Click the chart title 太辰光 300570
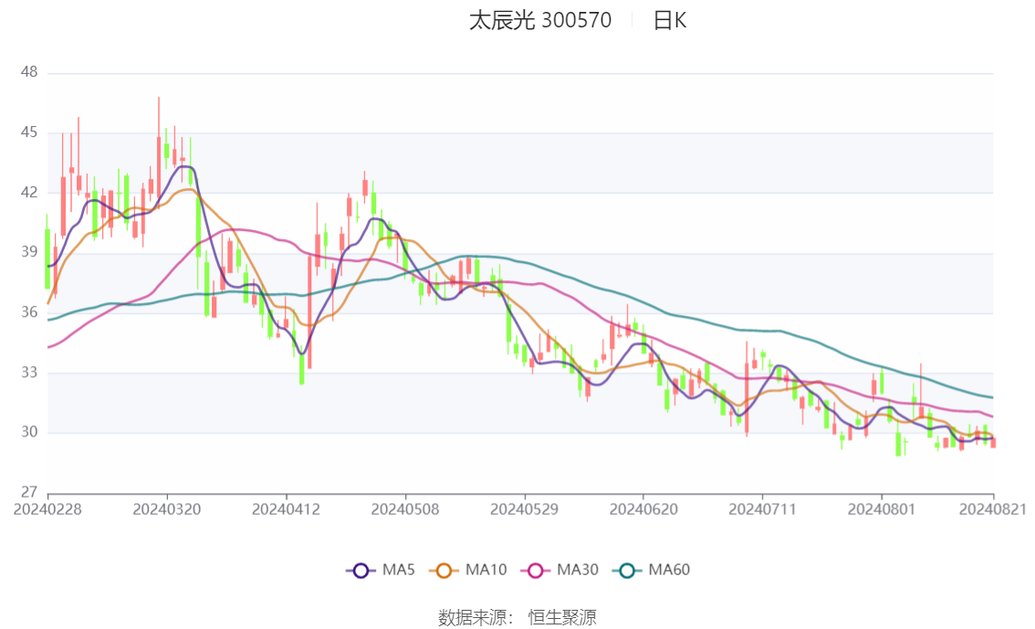The image size is (1035, 629). point(540,20)
